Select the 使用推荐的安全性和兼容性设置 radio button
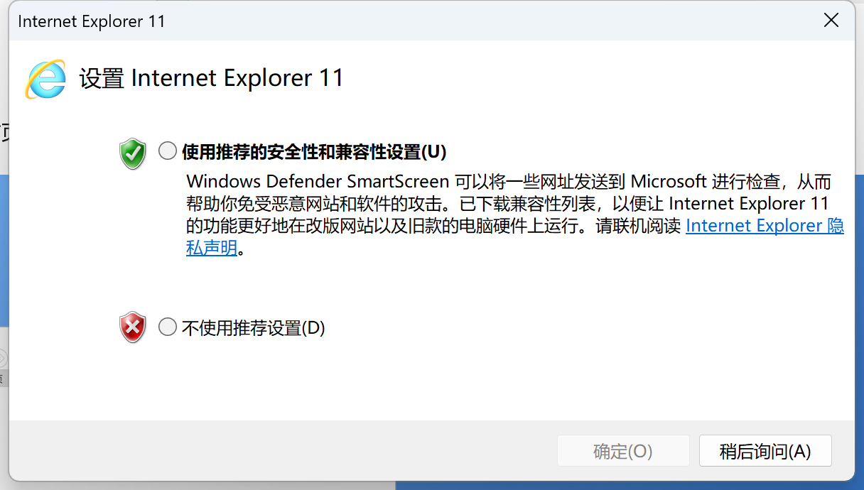Viewport: 864px width, 490px height. tap(168, 151)
